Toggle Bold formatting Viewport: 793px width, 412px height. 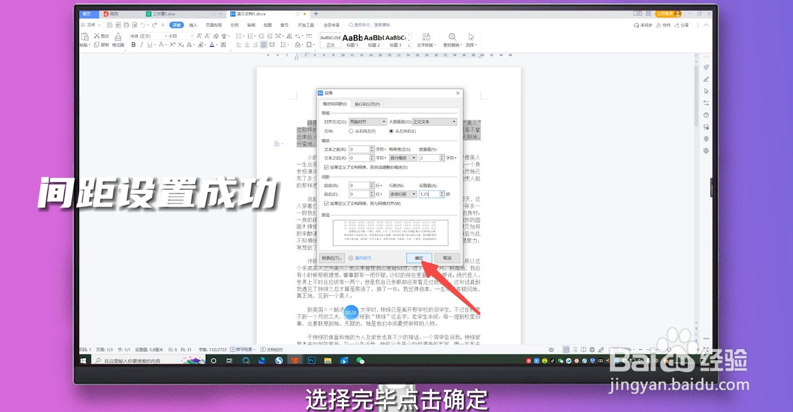coord(133,45)
